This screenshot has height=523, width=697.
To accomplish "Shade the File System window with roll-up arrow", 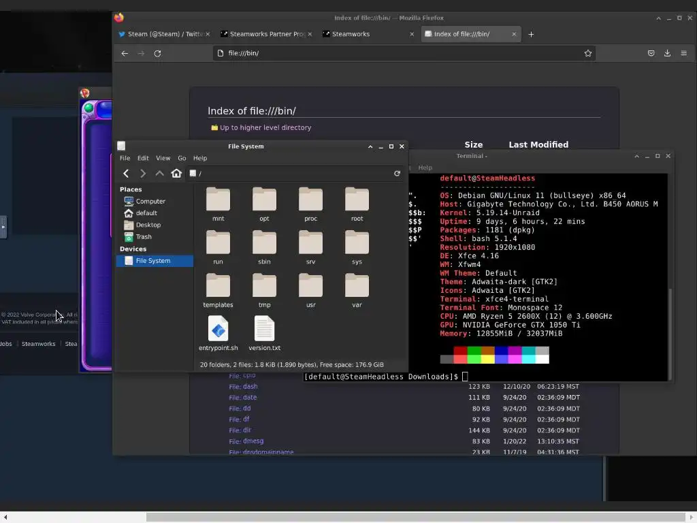I will coord(370,146).
